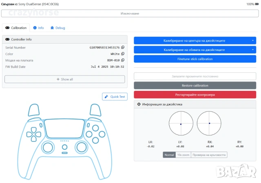This screenshot has height=183, width=261.
Task: Click FW Build Date value Jul 4 2025
Action: (107, 66)
